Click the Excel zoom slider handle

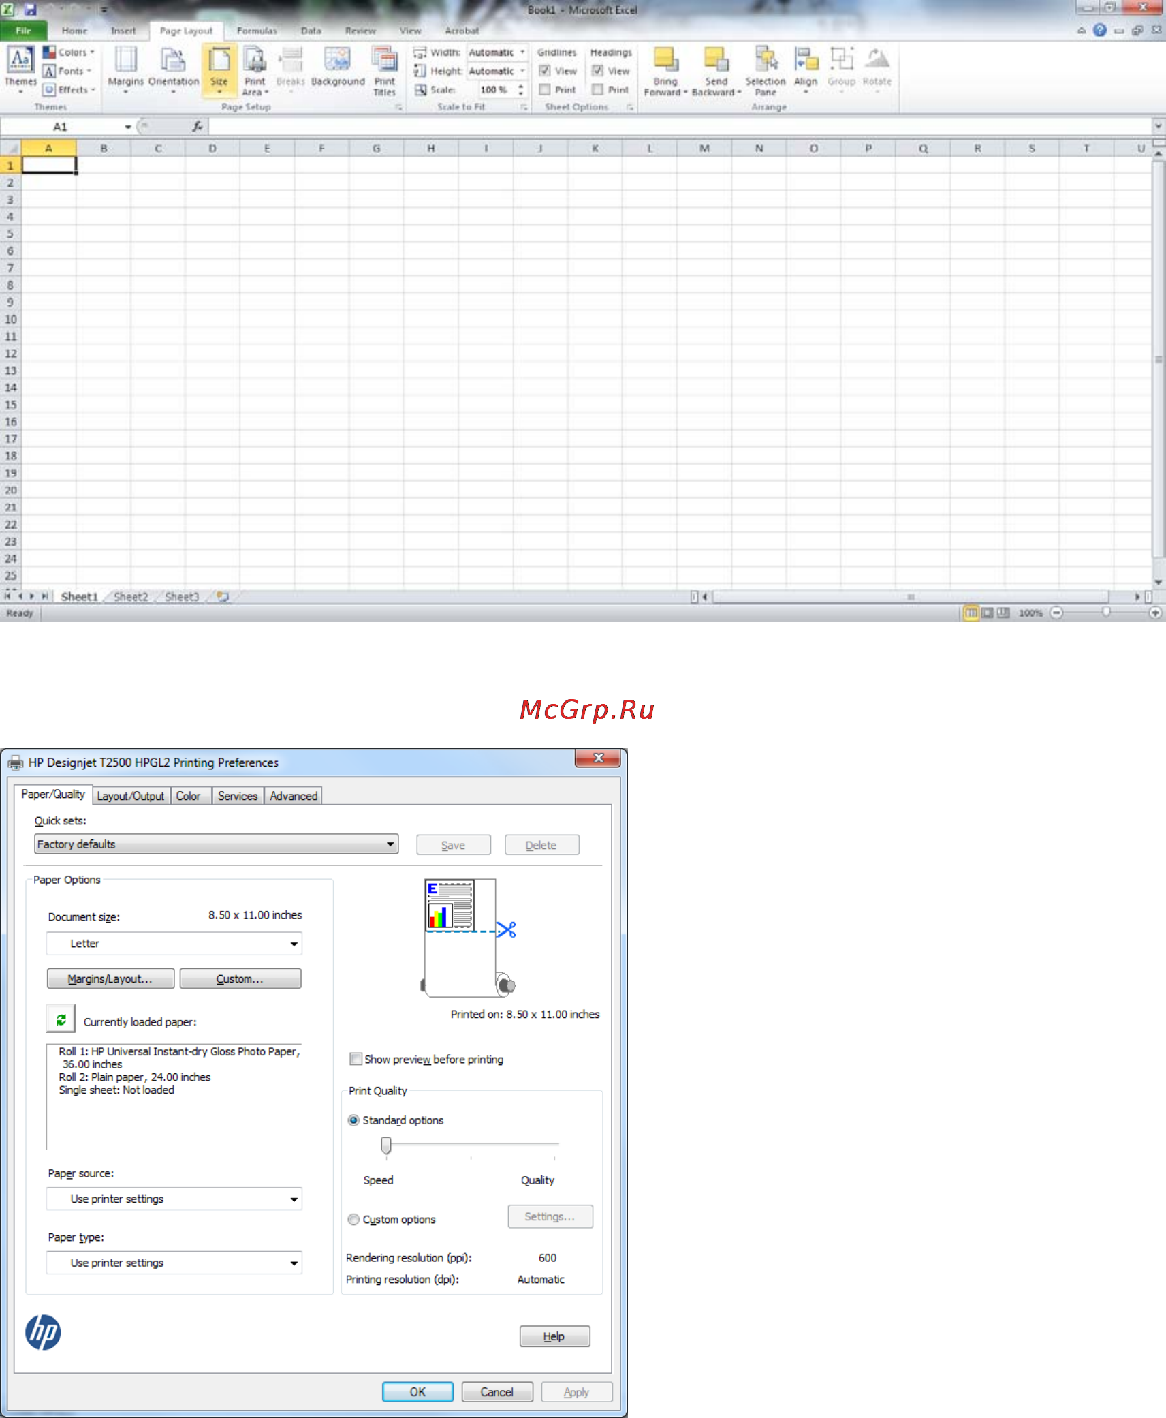[1106, 613]
